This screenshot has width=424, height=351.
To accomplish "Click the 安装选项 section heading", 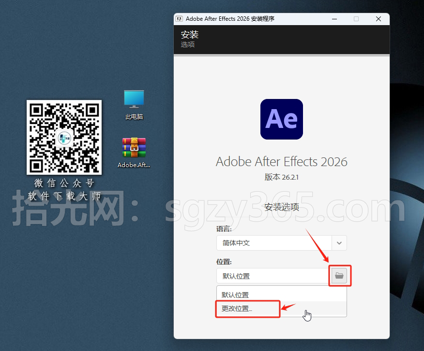I will pos(282,207).
